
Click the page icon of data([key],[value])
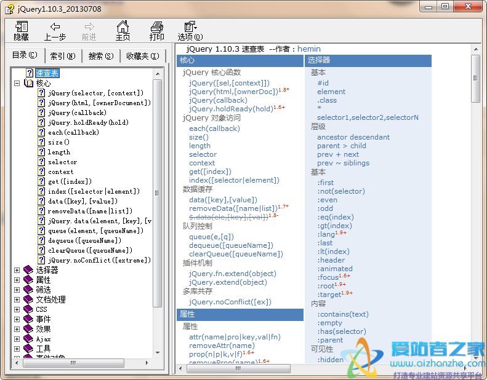(41, 200)
